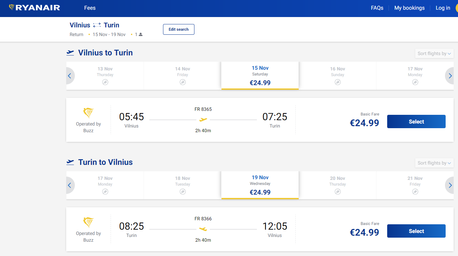Select the 05:45 Vilnius to Turin flight
Screen dimensions: 458x256
tap(416, 121)
